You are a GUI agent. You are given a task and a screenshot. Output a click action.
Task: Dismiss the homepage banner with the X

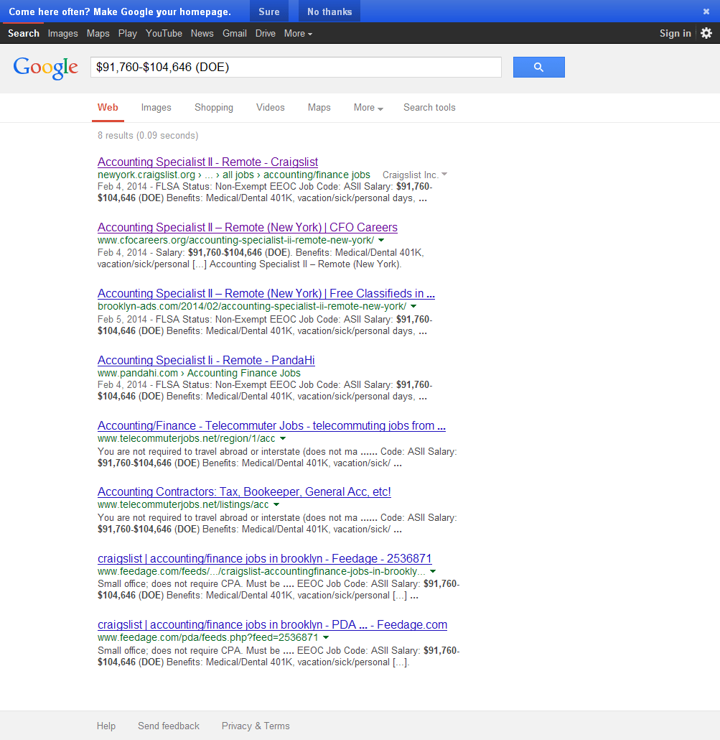tap(706, 11)
